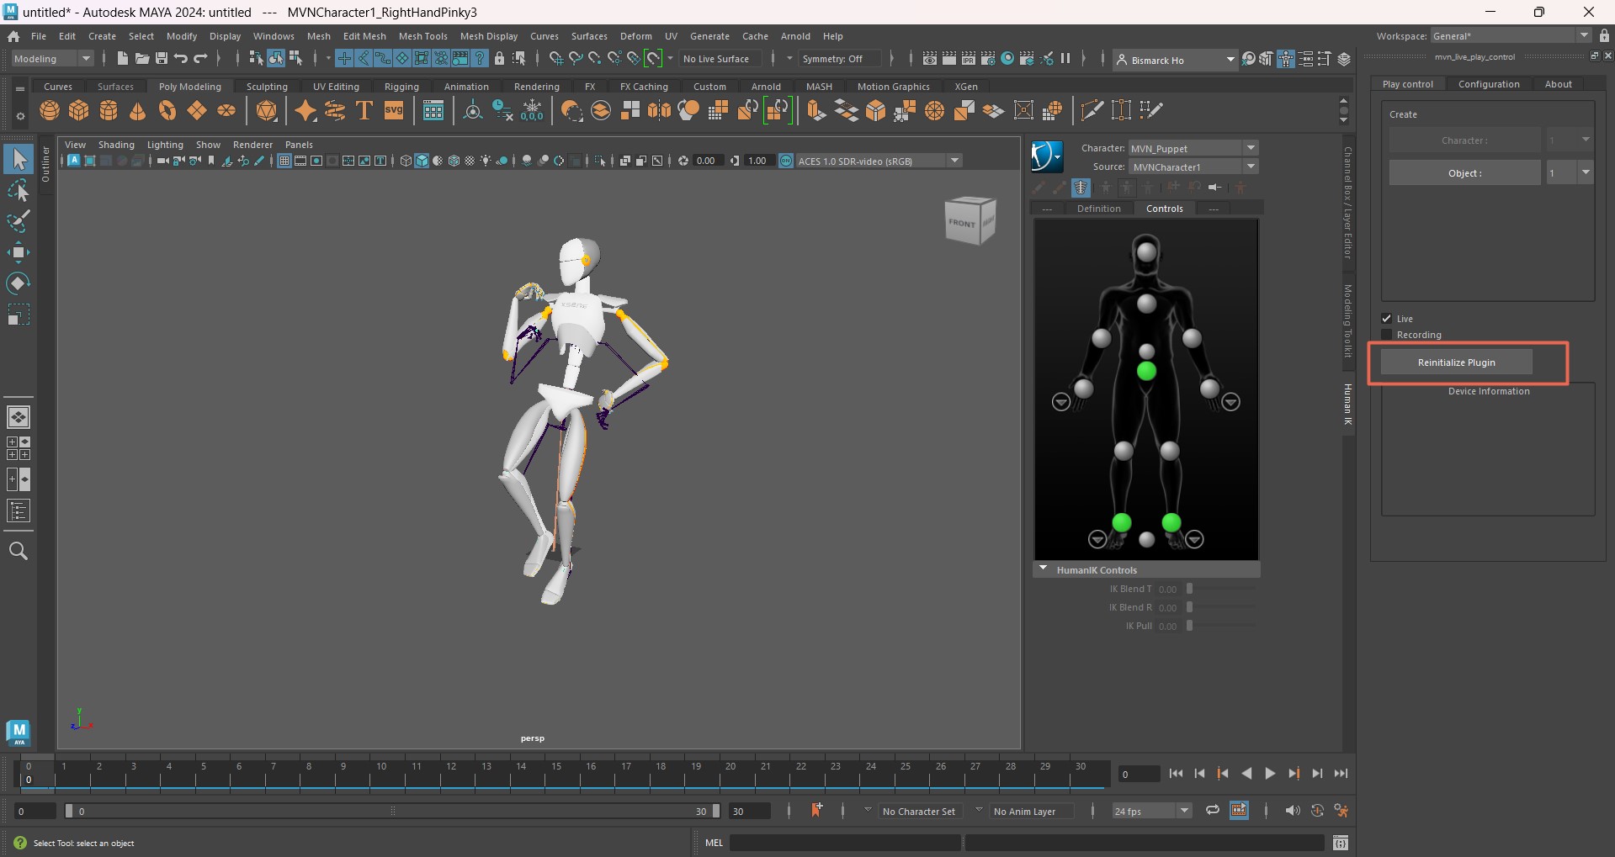Screen dimensions: 1615x857
Task: Activate the Snap to grids magnet icon
Action: click(x=555, y=58)
